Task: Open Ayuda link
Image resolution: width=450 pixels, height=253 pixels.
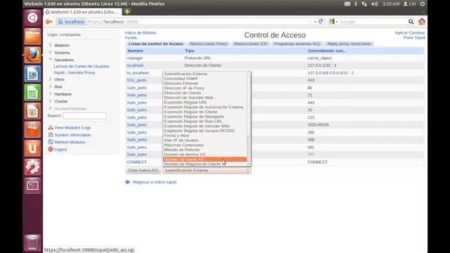Action: tap(131, 37)
